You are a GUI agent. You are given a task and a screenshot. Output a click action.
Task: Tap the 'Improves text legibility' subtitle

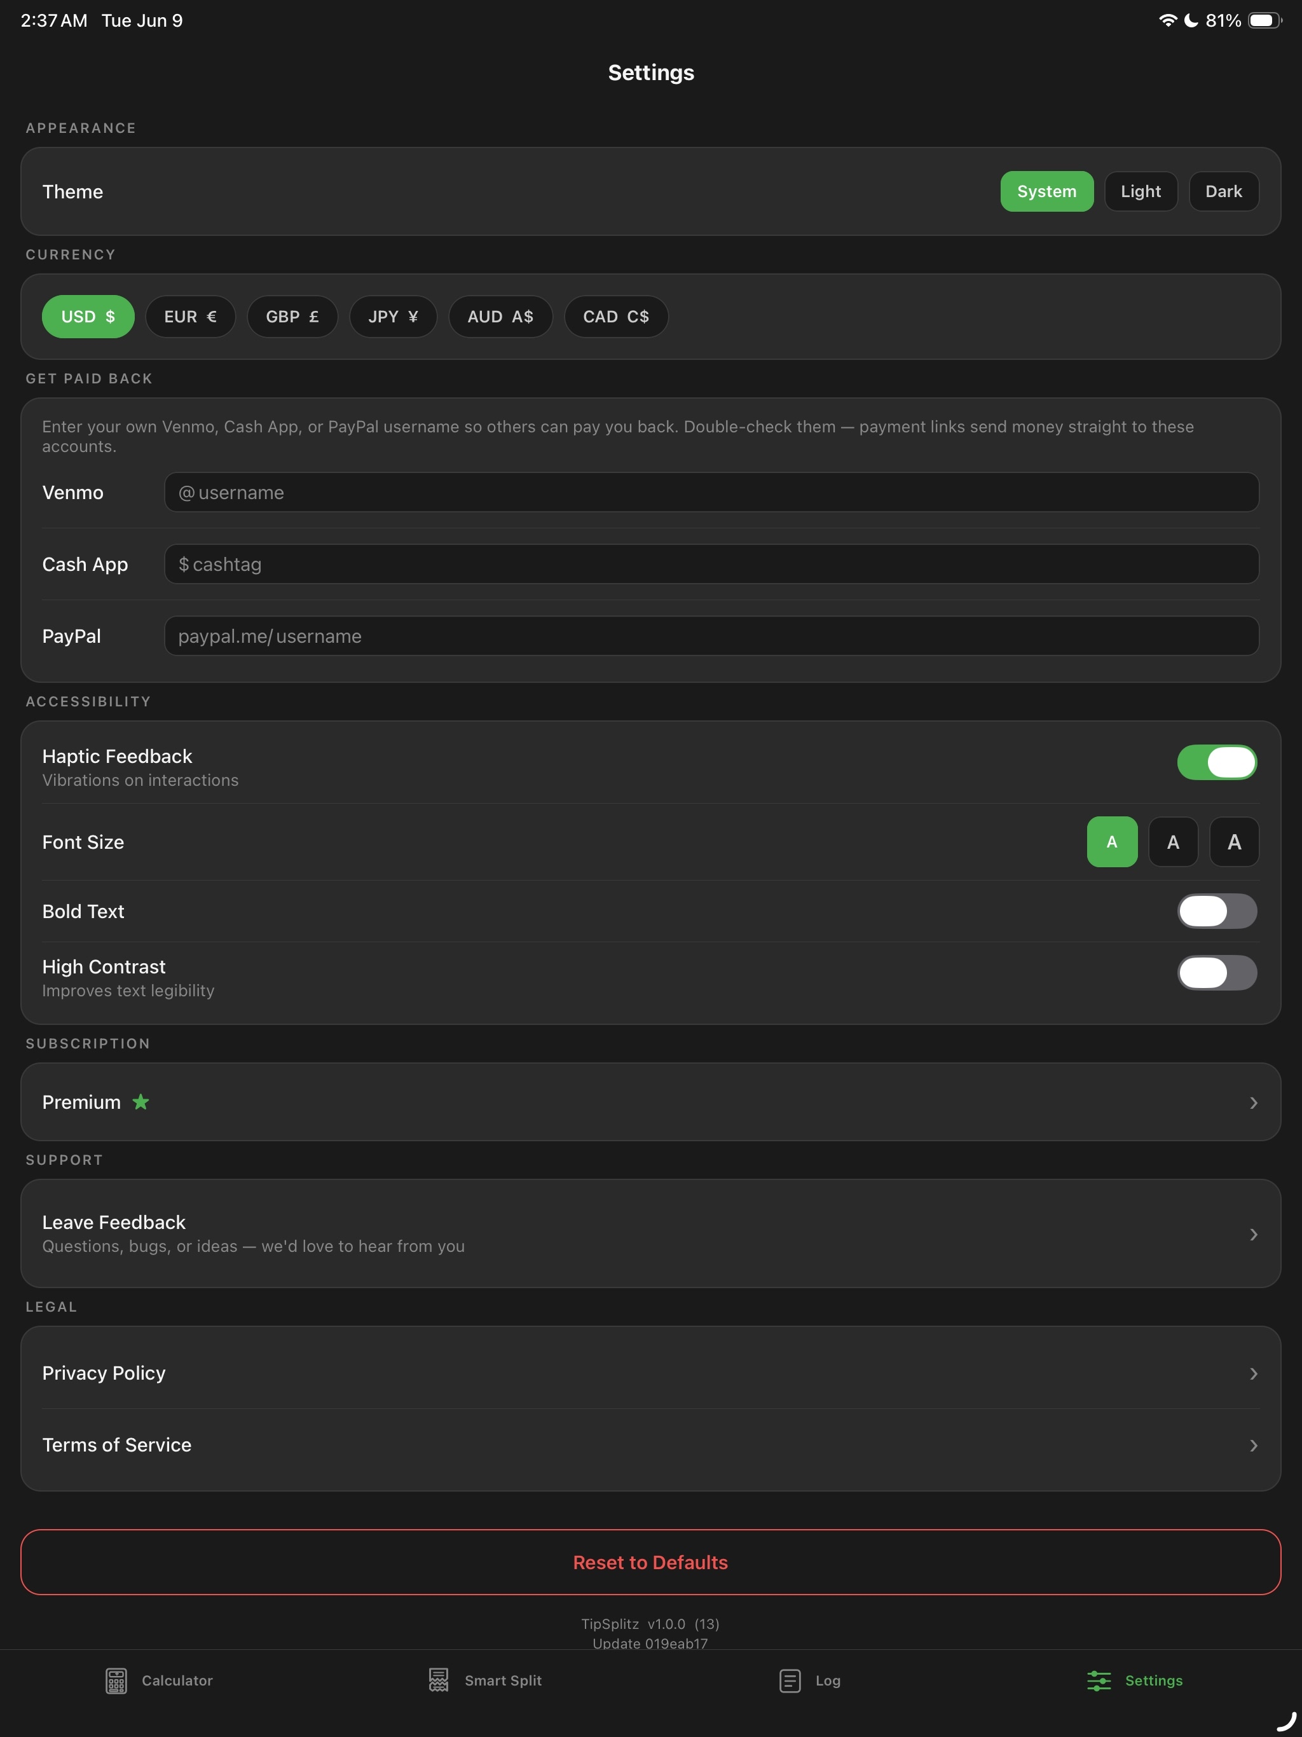(x=128, y=991)
